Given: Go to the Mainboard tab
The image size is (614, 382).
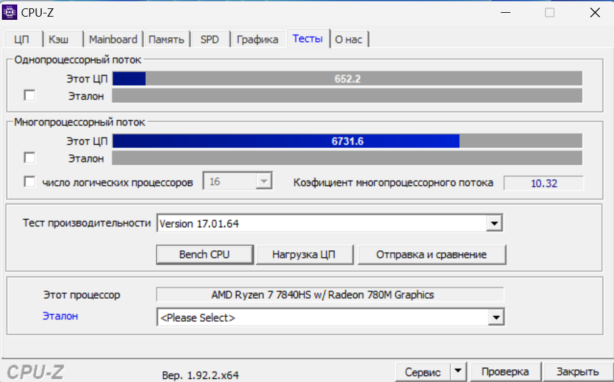Looking at the screenshot, I should tap(113, 40).
